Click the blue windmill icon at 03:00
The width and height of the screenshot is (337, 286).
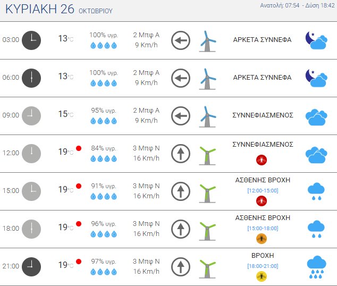(x=207, y=40)
